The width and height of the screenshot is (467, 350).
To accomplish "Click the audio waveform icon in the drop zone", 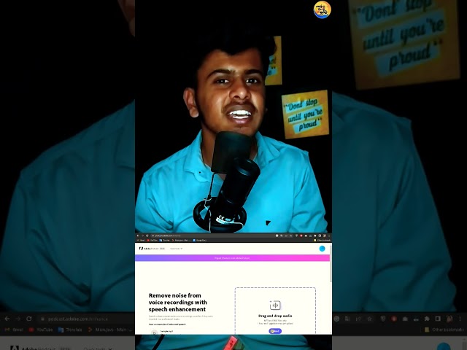I will 275,306.
